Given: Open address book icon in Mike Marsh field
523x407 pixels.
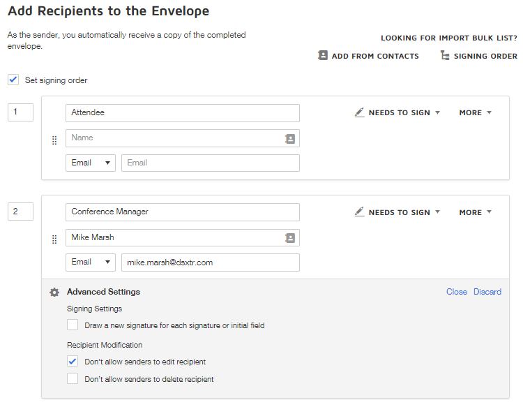Looking at the screenshot, I should pyautogui.click(x=290, y=238).
